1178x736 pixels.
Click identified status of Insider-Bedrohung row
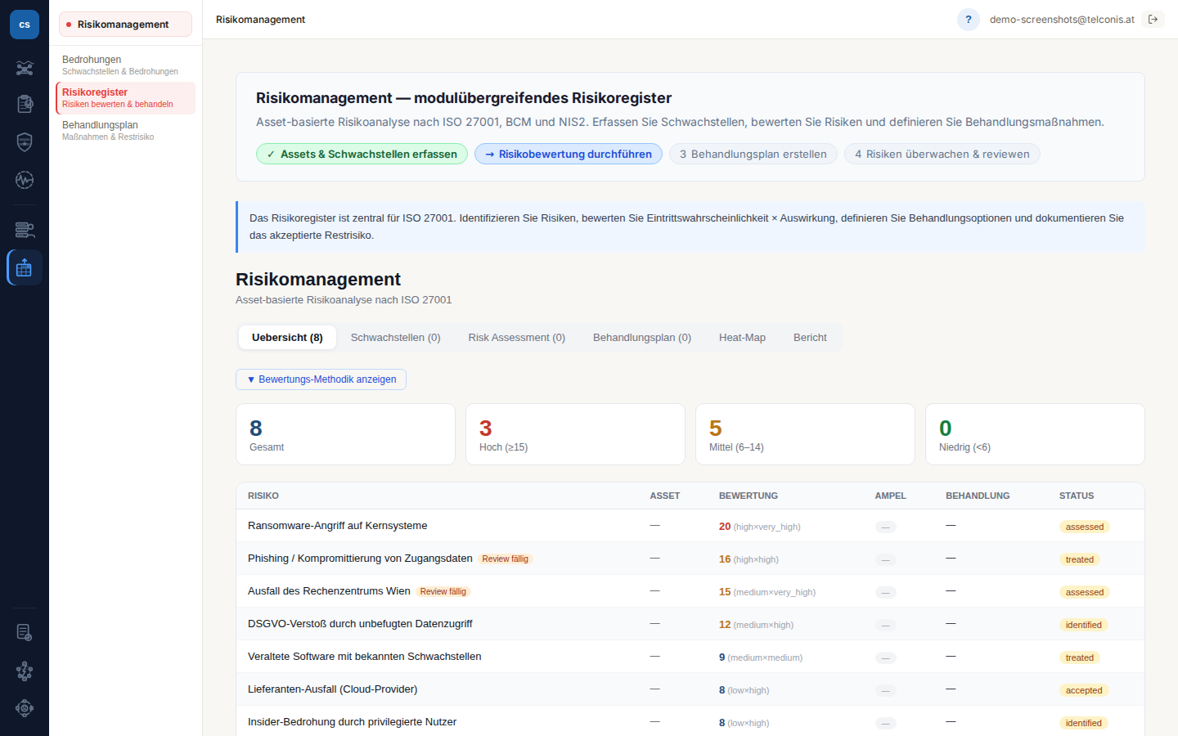(x=1084, y=723)
